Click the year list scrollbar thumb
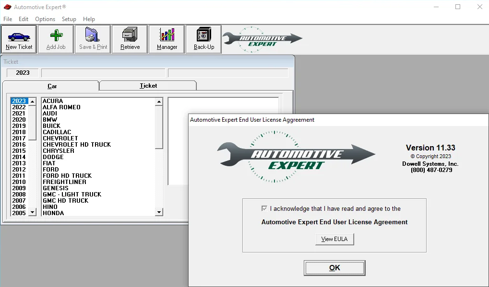Image resolution: width=489 pixels, height=287 pixels. (33, 123)
